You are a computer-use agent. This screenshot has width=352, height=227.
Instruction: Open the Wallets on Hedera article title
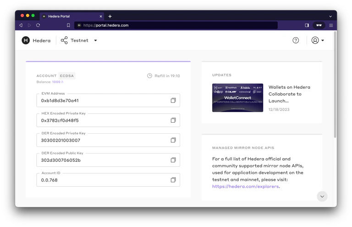click(289, 94)
